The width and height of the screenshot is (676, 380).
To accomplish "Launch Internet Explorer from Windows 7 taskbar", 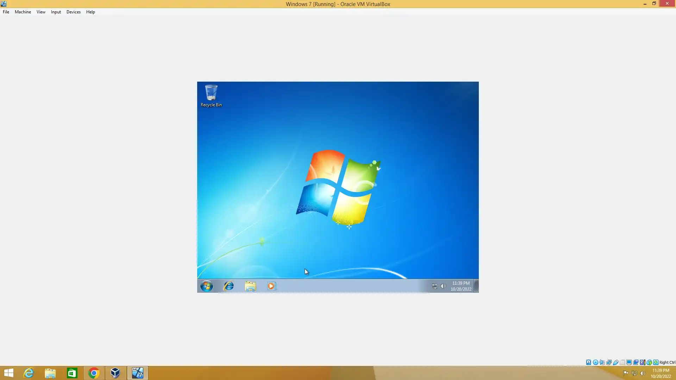I will (229, 286).
